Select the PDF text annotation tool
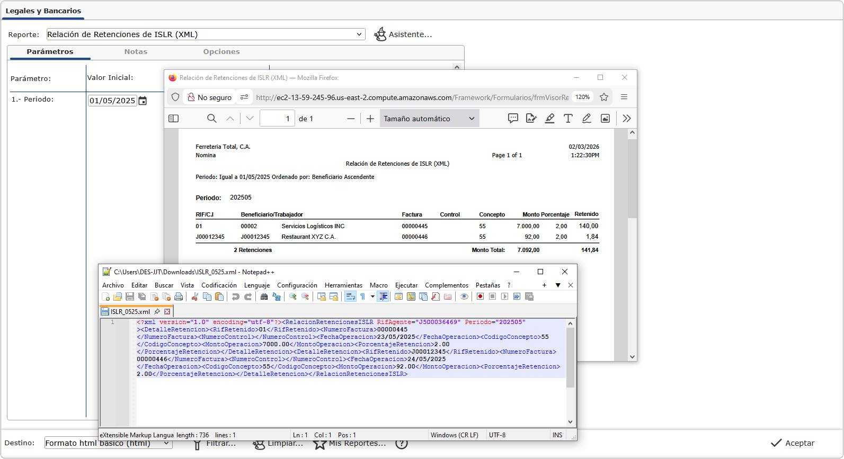 tap(568, 119)
